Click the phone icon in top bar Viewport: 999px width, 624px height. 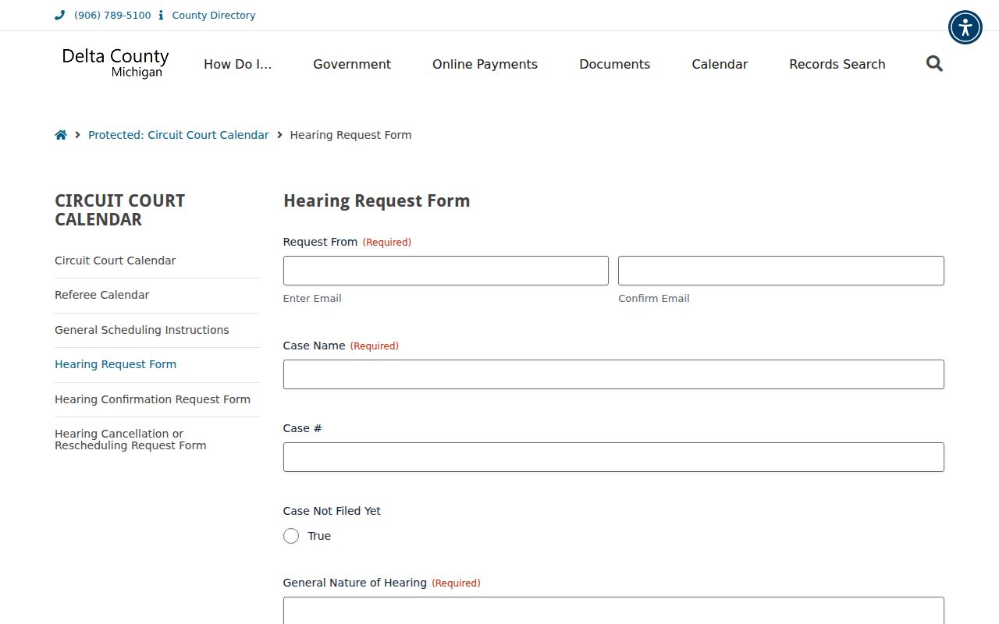tap(60, 15)
